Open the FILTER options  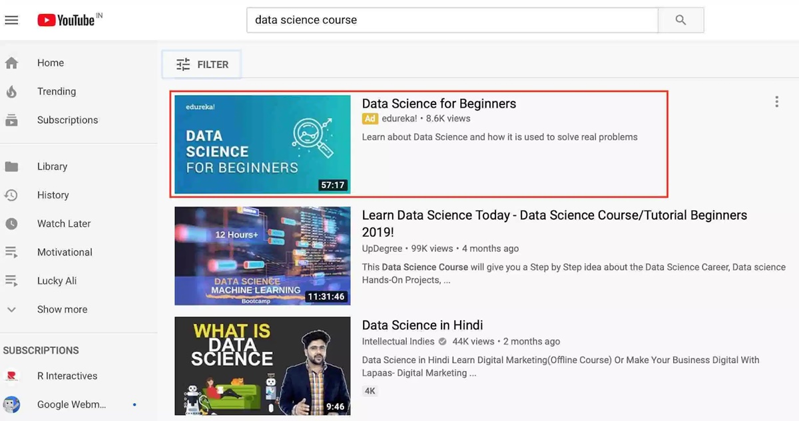tap(202, 65)
